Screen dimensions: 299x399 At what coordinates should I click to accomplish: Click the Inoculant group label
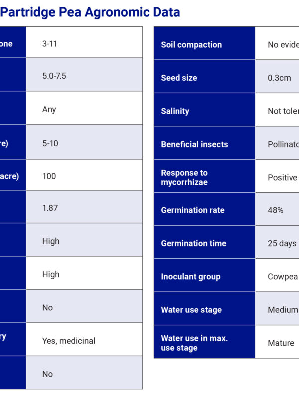(190, 277)
